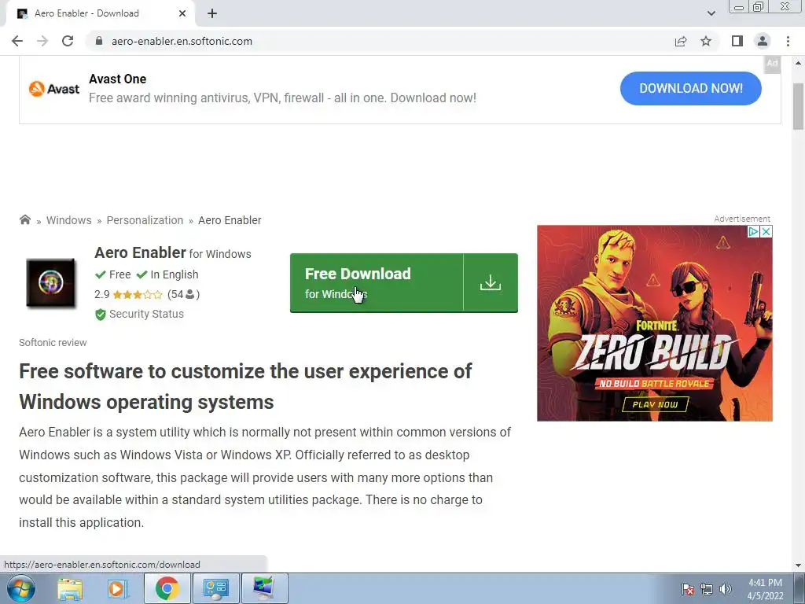Open the Windows Start menu
This screenshot has width=805, height=604.
(x=21, y=588)
